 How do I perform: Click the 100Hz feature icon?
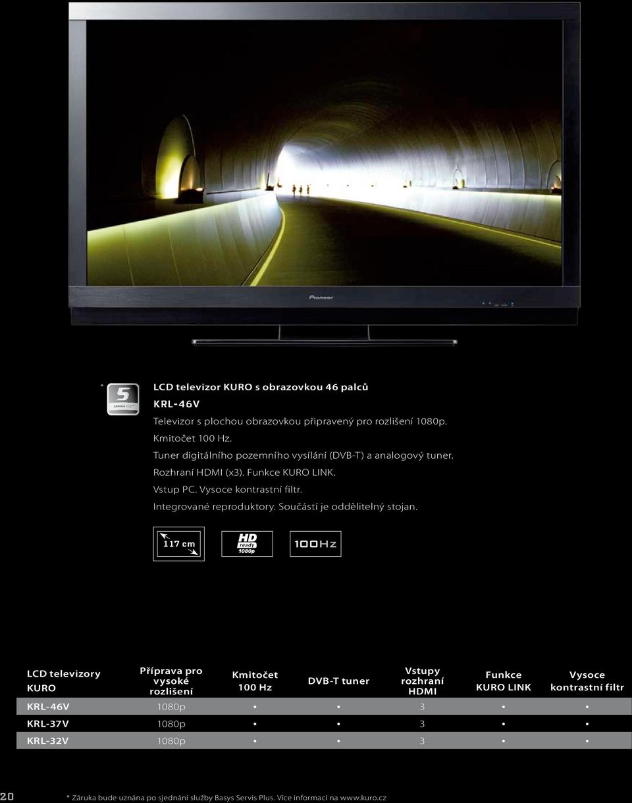315,544
